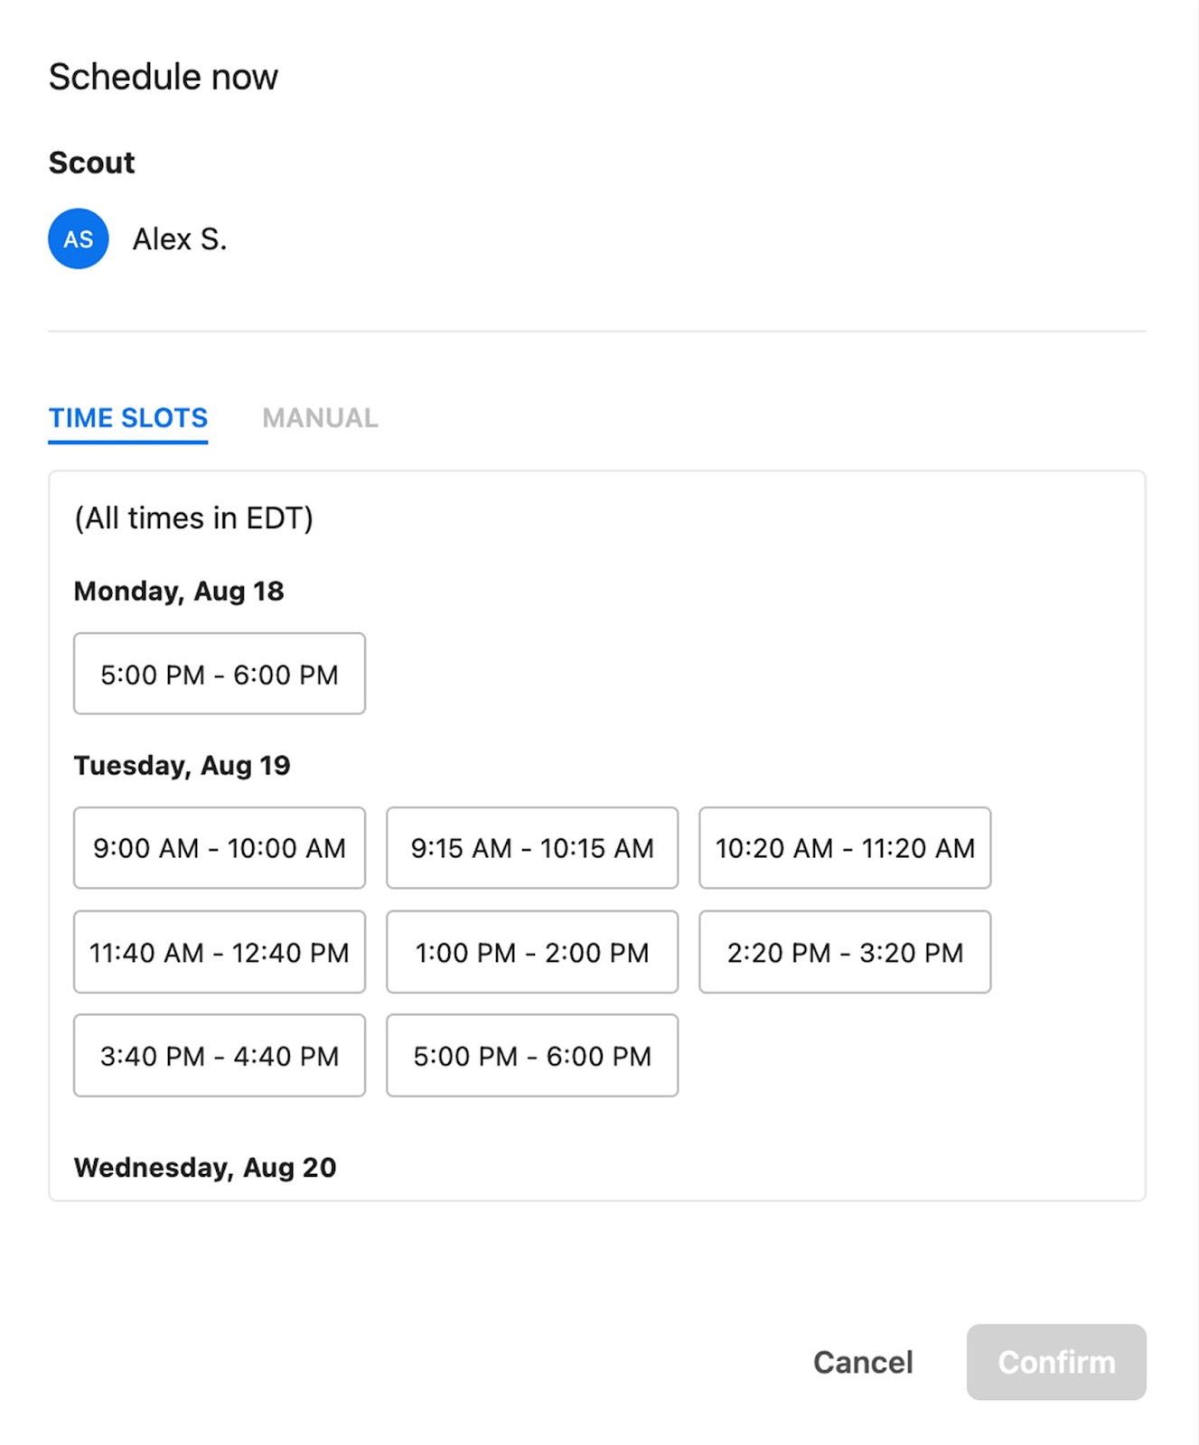Click the scout name Alex S.

coord(180,239)
